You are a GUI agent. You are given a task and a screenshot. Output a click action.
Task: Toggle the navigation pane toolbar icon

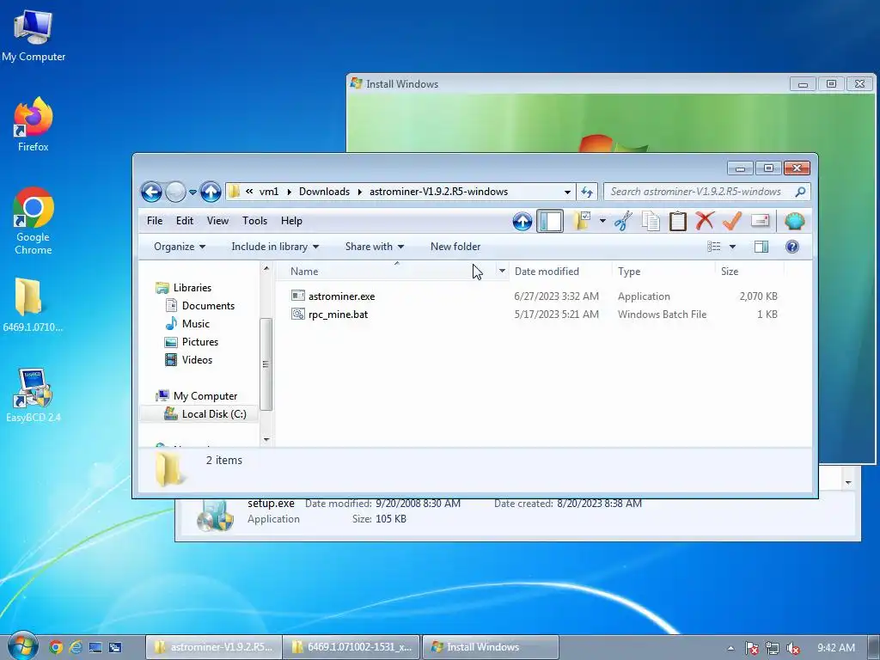(550, 221)
